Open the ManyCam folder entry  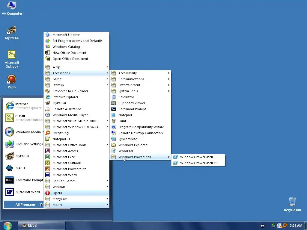pyautogui.click(x=76, y=199)
